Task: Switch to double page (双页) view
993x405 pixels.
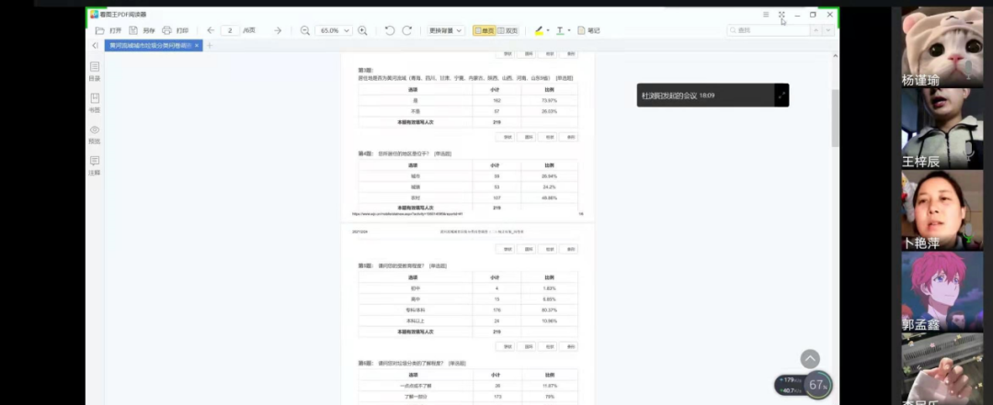Action: click(x=507, y=30)
